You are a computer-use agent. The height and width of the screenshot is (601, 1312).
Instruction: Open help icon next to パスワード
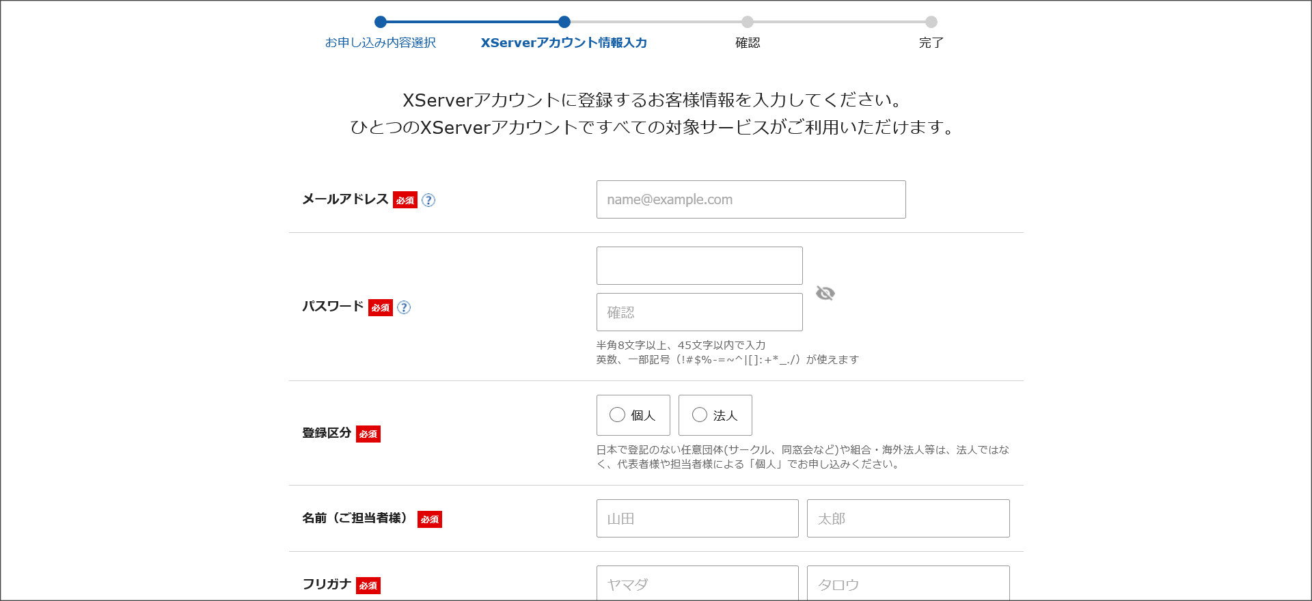click(404, 307)
